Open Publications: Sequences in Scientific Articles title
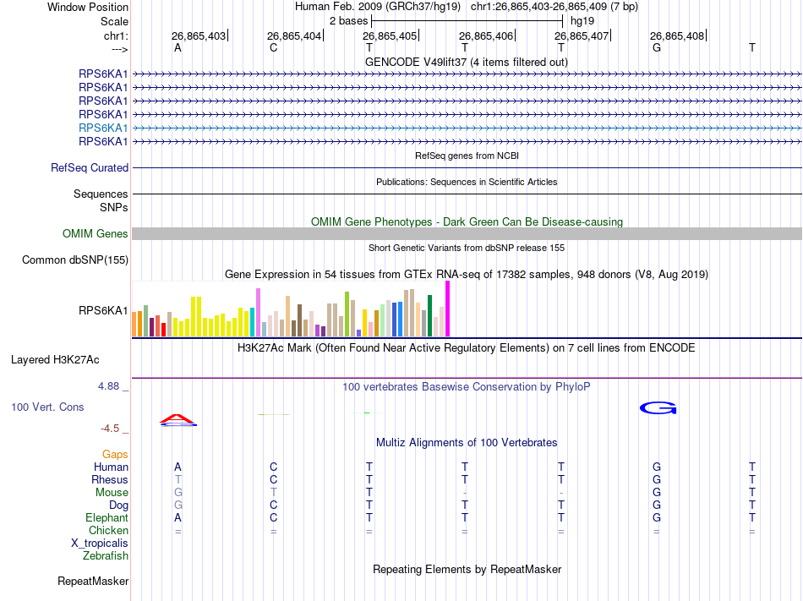Image resolution: width=803 pixels, height=601 pixels. (x=467, y=182)
